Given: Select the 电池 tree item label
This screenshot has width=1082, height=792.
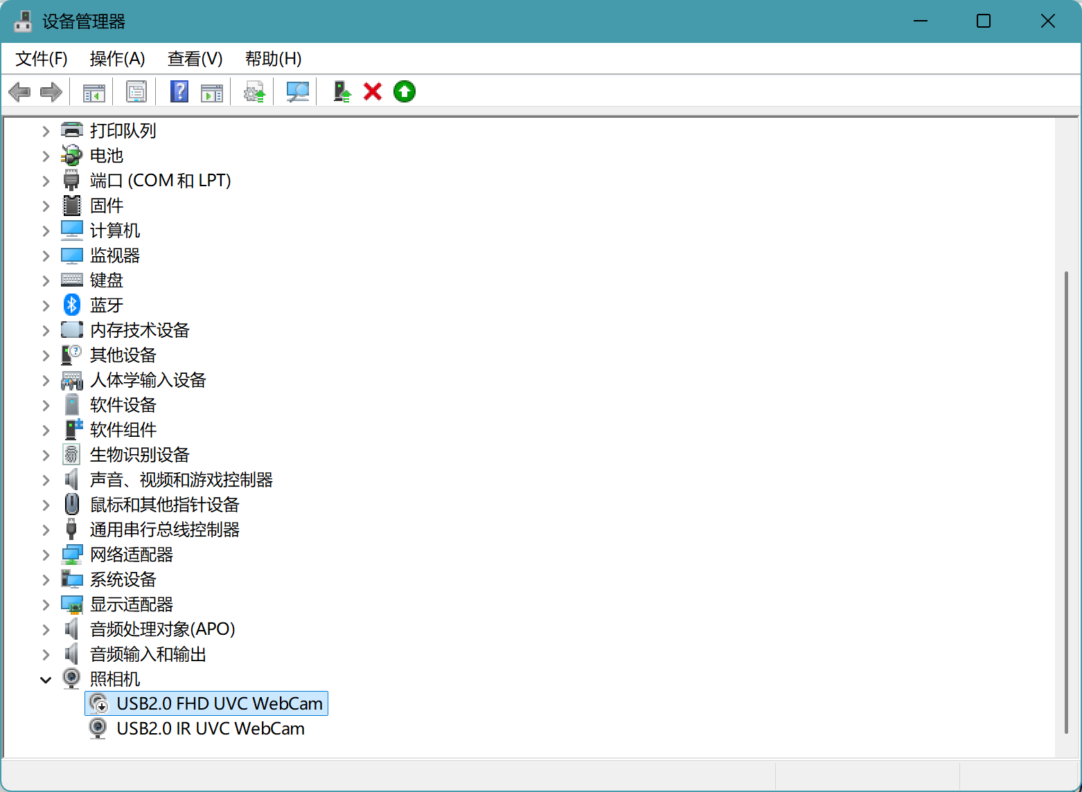Looking at the screenshot, I should pyautogui.click(x=106, y=155).
